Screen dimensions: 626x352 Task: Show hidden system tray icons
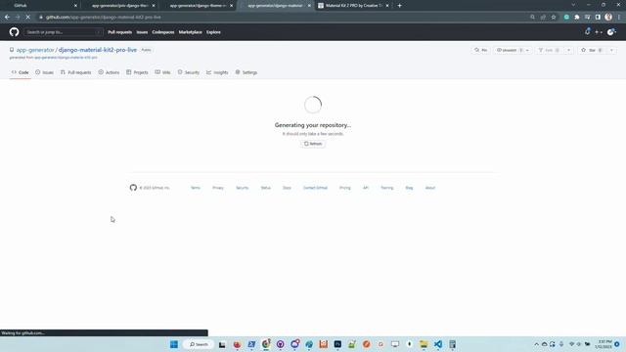coord(536,344)
